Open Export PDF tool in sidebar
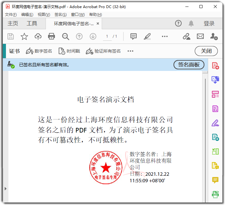The height and width of the screenshot is (205, 225). click(x=215, y=80)
